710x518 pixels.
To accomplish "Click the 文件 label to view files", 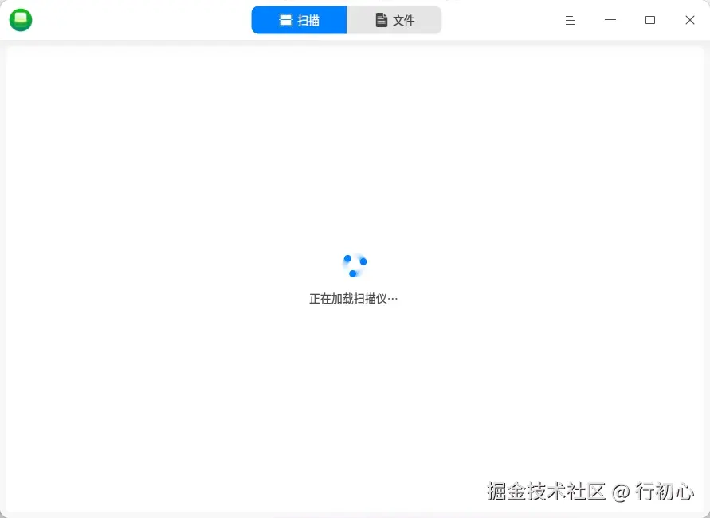I will point(402,19).
